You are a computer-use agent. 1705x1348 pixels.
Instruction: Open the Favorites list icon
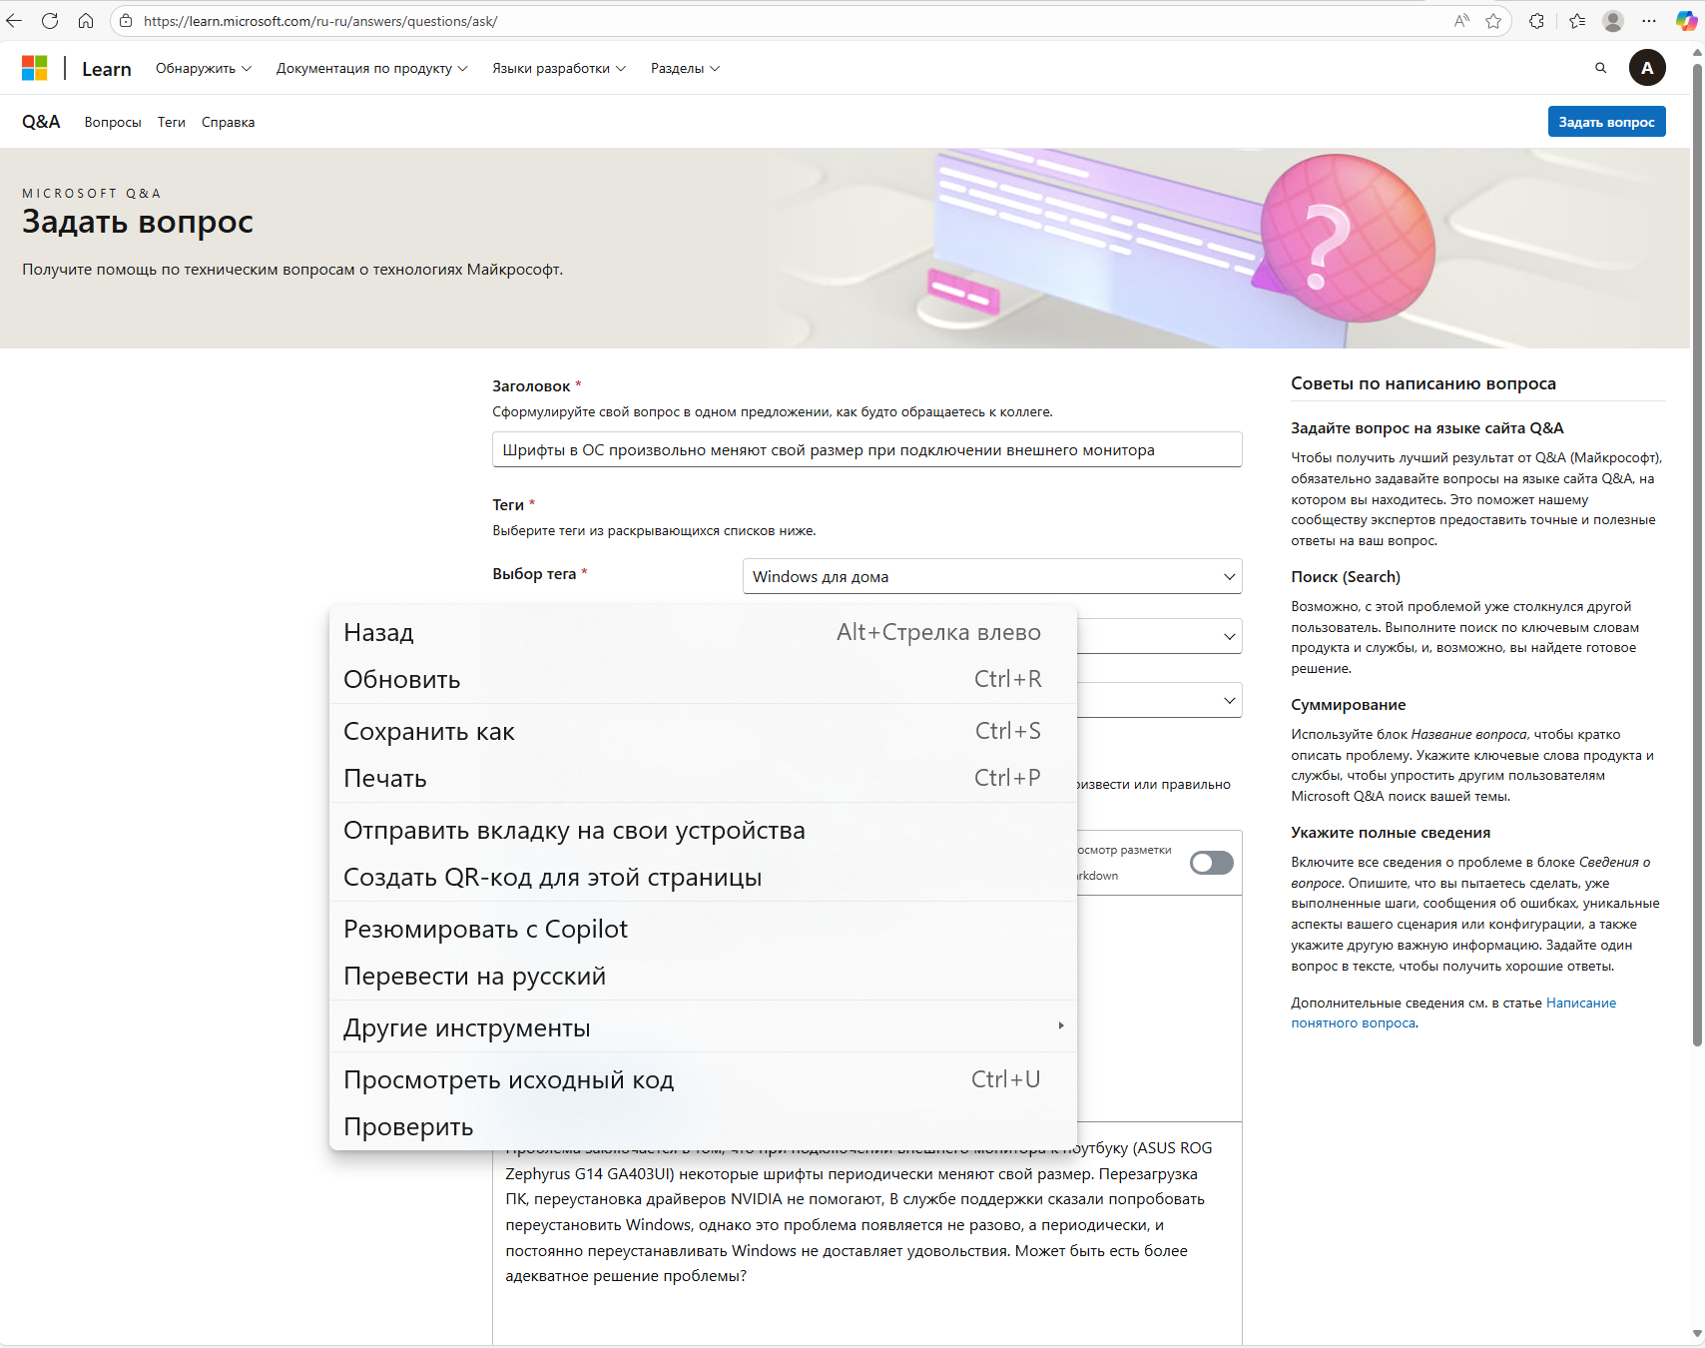click(1577, 21)
